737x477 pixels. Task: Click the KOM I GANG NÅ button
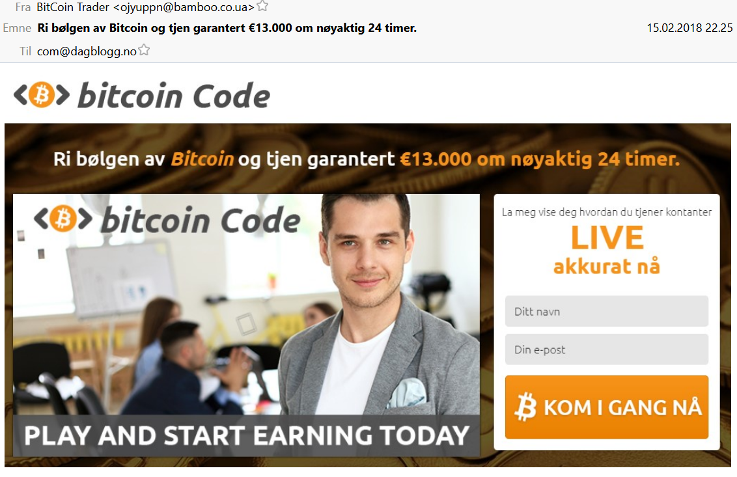pos(606,407)
